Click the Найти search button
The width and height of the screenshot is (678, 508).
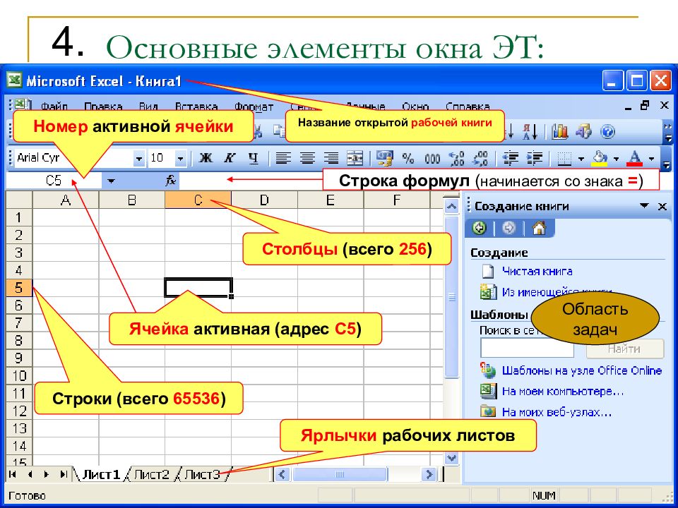tap(625, 348)
